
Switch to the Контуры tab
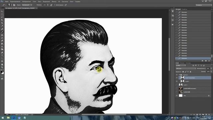[x=188, y=63]
